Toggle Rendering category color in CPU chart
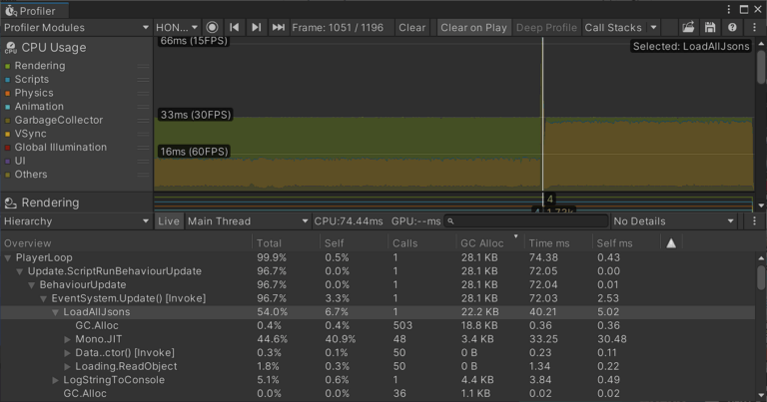 click(8, 66)
